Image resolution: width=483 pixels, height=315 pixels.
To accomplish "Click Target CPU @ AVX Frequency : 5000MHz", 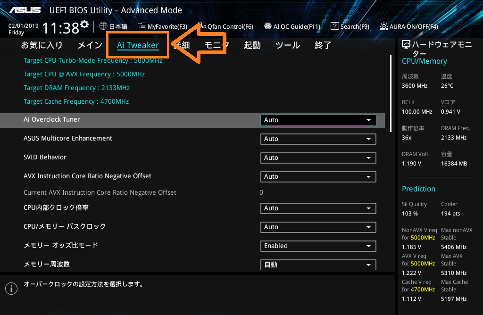I will (x=84, y=74).
